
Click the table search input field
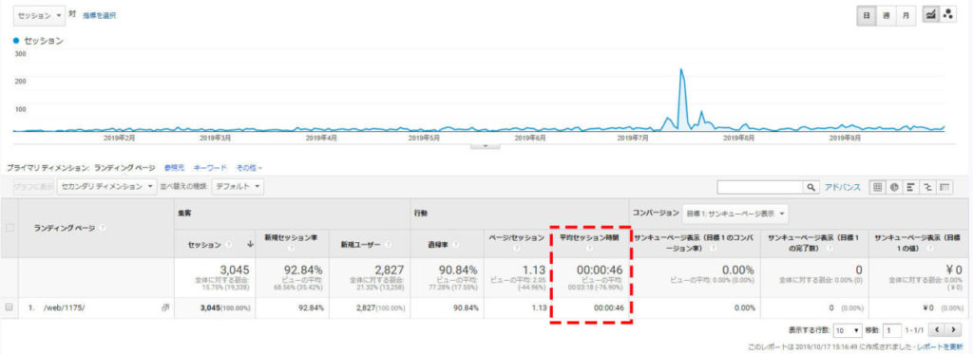pos(761,187)
